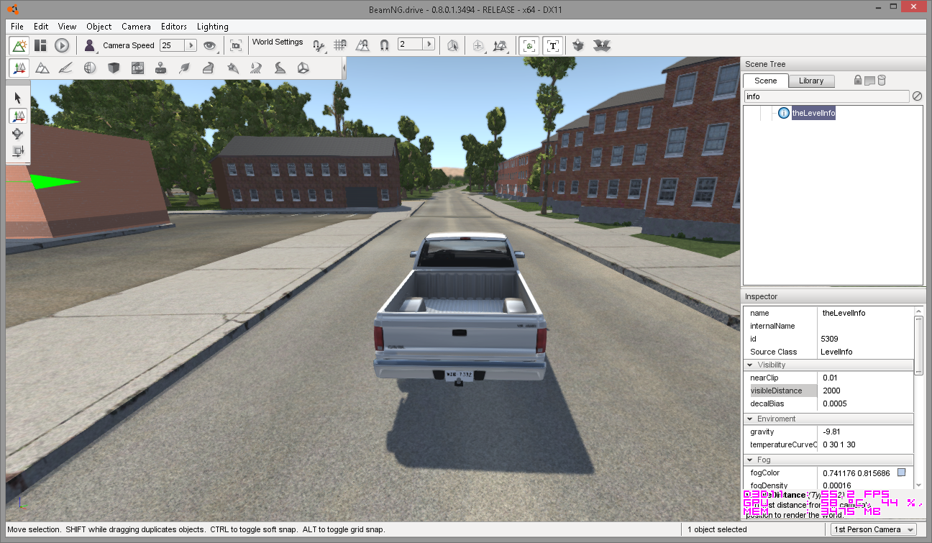
Task: Select the Terrain Painter brush icon
Action: coord(65,68)
